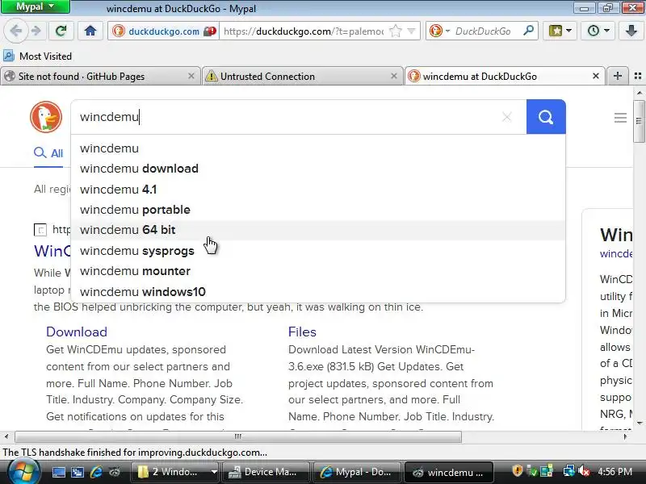Go forward with the Forward arrow
The height and width of the screenshot is (484, 646).
[36, 31]
